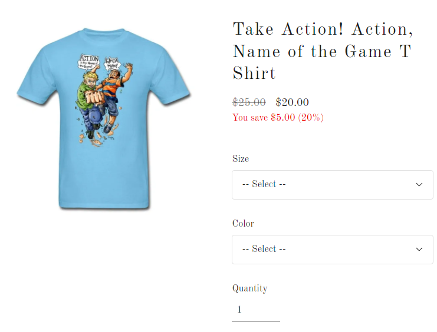
Task: Click the Size field label
Action: [241, 158]
